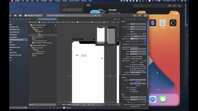Click the Spotlight search icon in menu bar
The height and width of the screenshot is (111, 198).
click(178, 1)
